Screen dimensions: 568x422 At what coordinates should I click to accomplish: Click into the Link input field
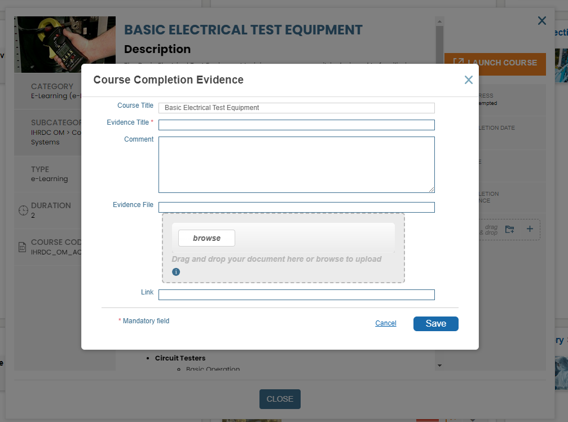[x=296, y=294]
